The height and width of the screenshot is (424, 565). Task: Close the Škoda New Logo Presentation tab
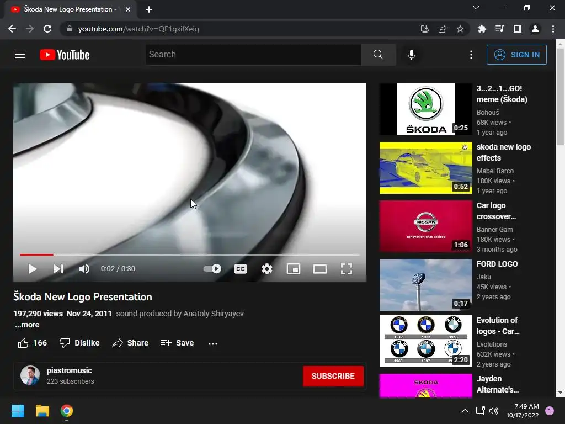128,9
